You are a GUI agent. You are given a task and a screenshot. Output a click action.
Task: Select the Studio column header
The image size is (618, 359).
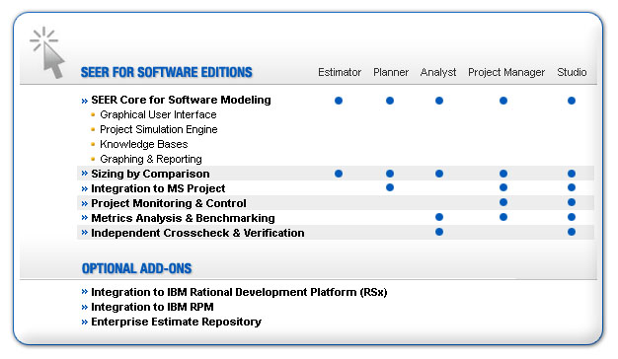tap(572, 72)
